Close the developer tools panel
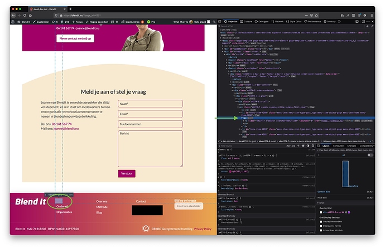The height and width of the screenshot is (248, 385). pos(373,22)
